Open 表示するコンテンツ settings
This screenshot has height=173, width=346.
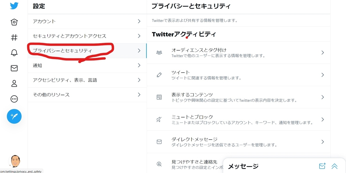pyautogui.click(x=238, y=97)
